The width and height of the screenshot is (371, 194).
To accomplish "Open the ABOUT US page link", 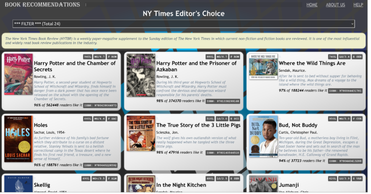I will (x=335, y=5).
